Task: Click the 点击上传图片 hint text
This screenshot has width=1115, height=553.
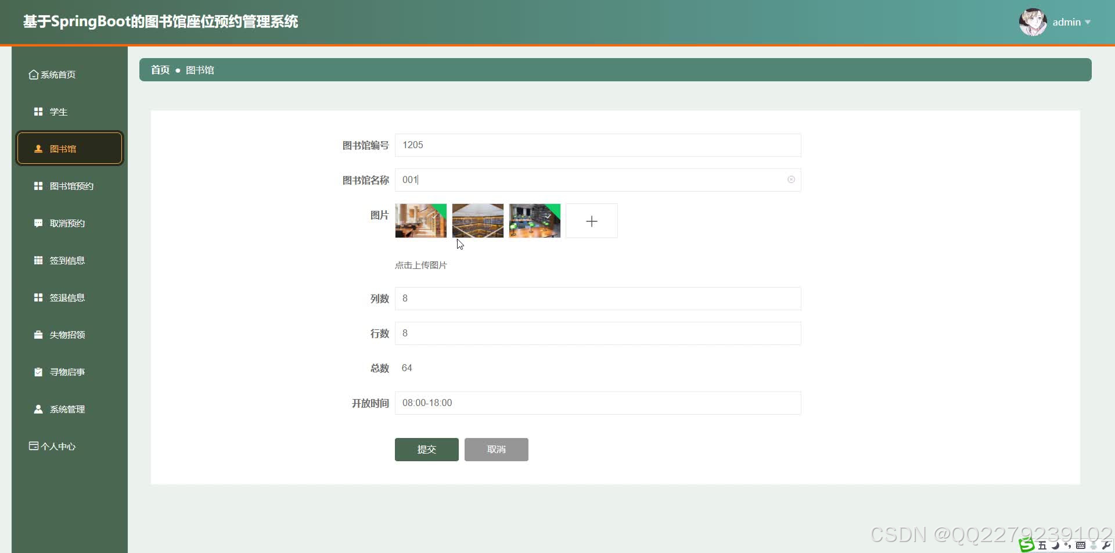Action: click(x=421, y=265)
